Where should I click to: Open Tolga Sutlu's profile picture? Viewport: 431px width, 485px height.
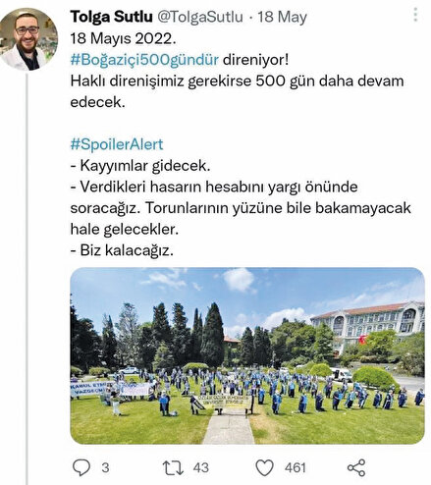pyautogui.click(x=28, y=39)
